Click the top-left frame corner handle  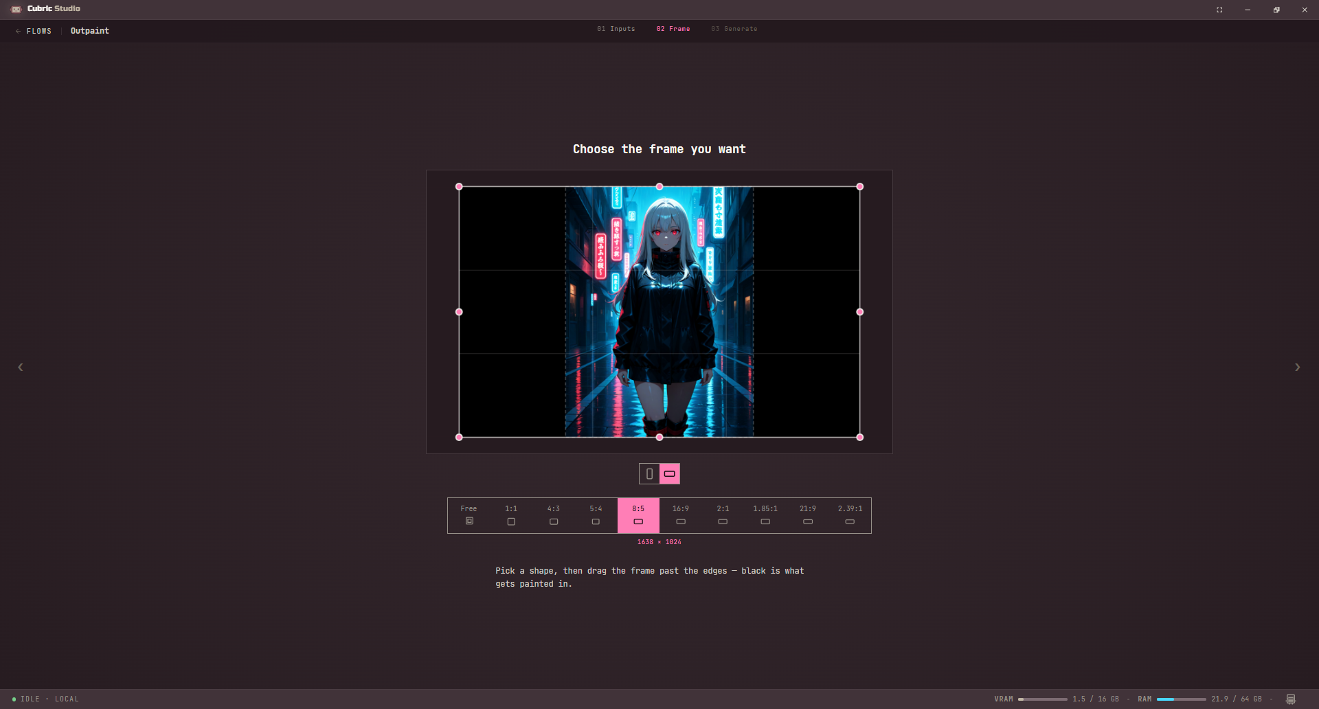click(x=459, y=187)
